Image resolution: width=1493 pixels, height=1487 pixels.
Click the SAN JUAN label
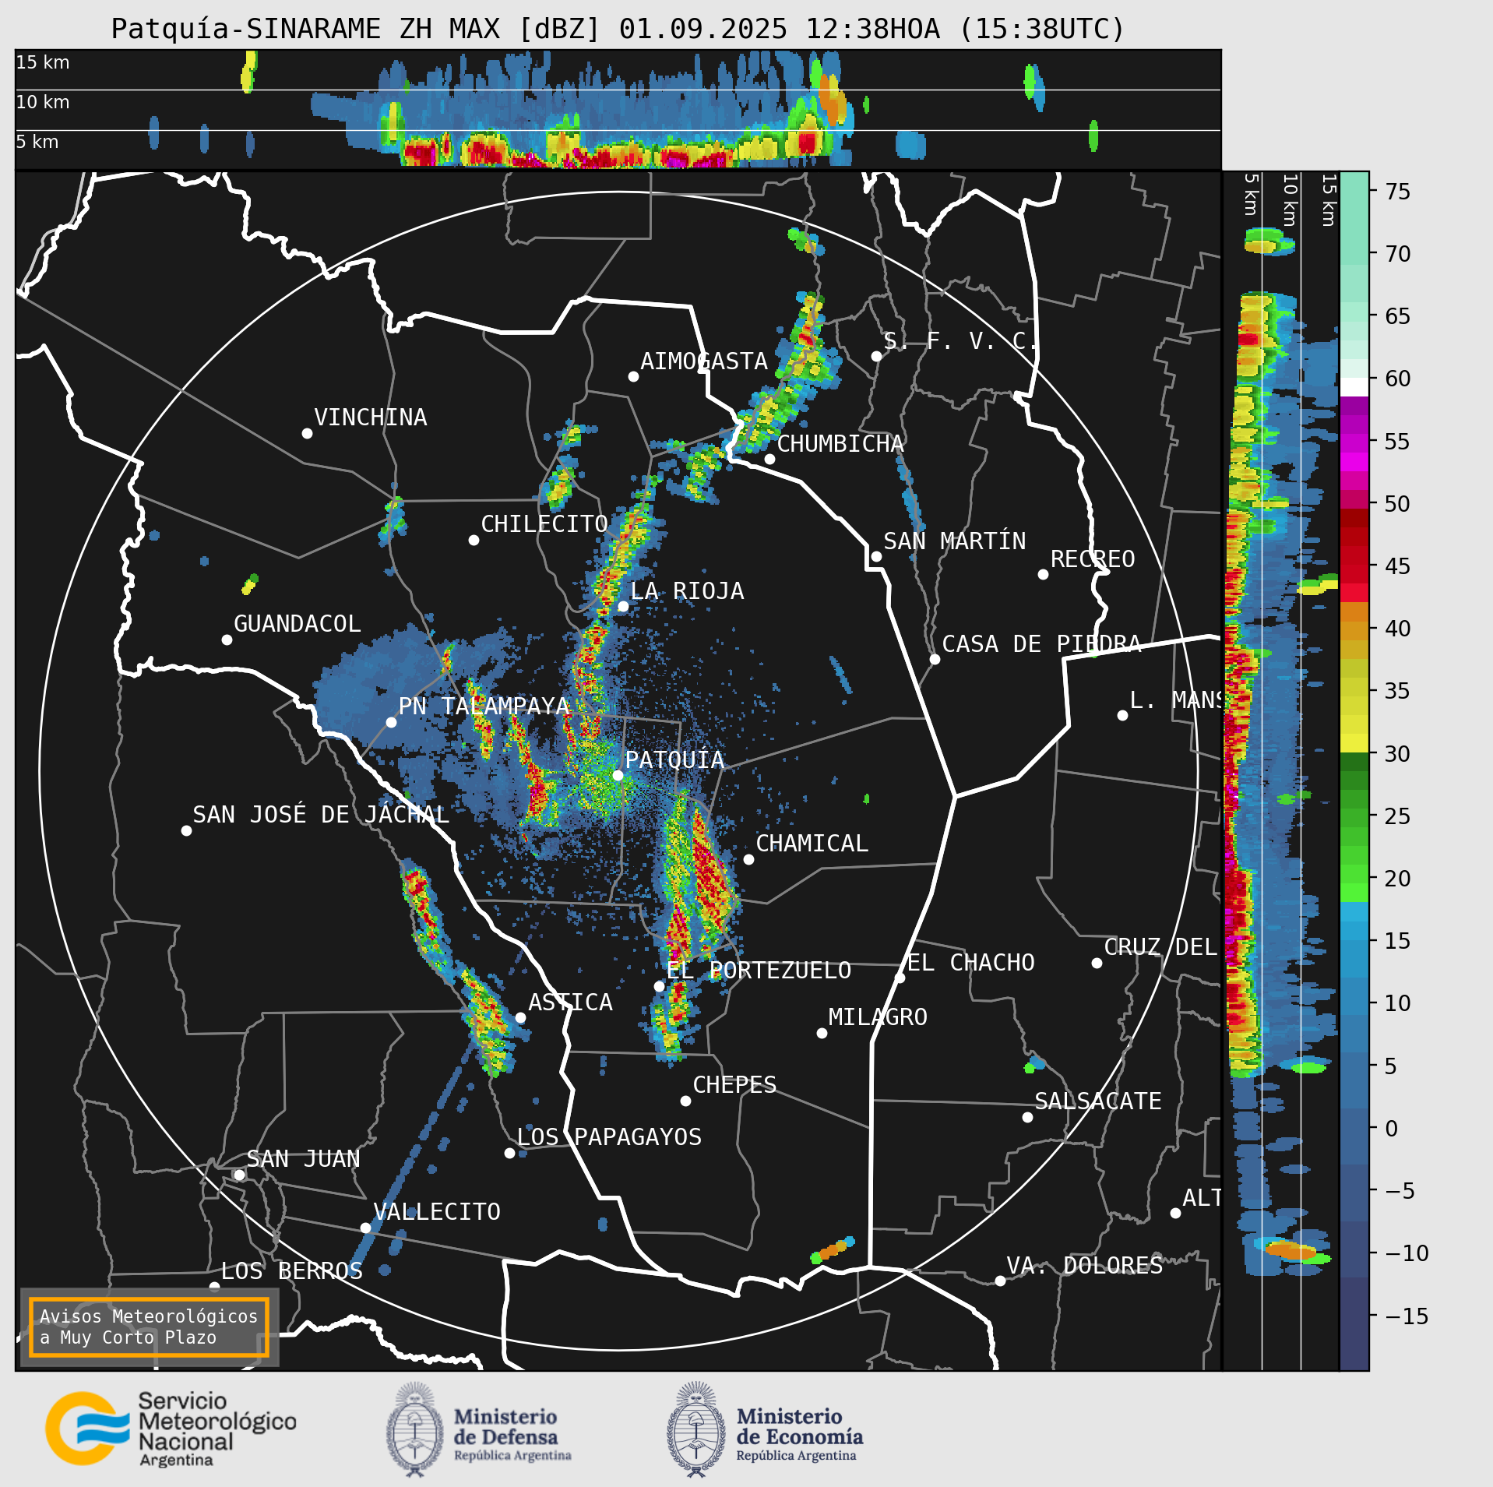click(303, 1159)
